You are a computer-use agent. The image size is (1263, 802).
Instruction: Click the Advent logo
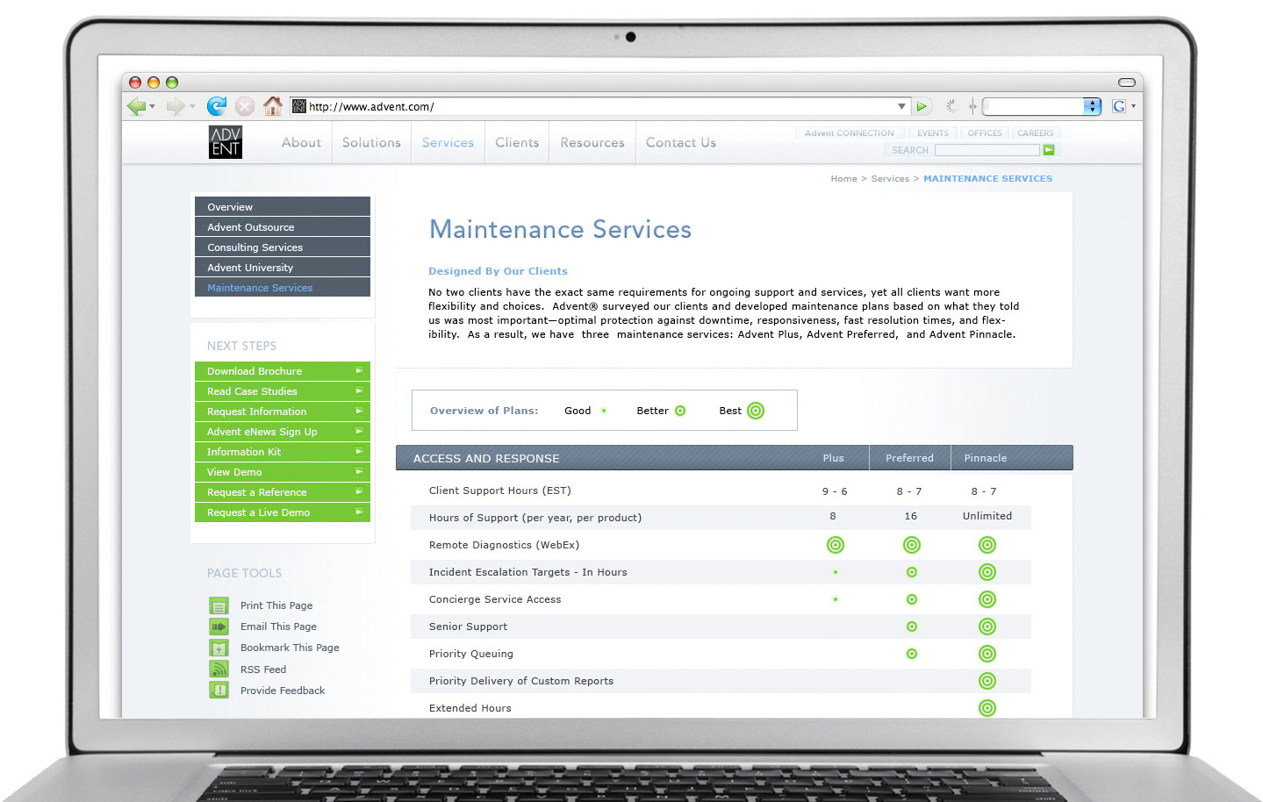pyautogui.click(x=226, y=142)
